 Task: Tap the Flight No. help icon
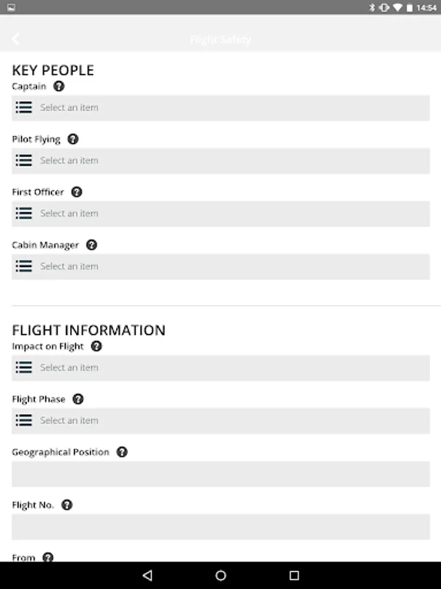click(x=67, y=505)
